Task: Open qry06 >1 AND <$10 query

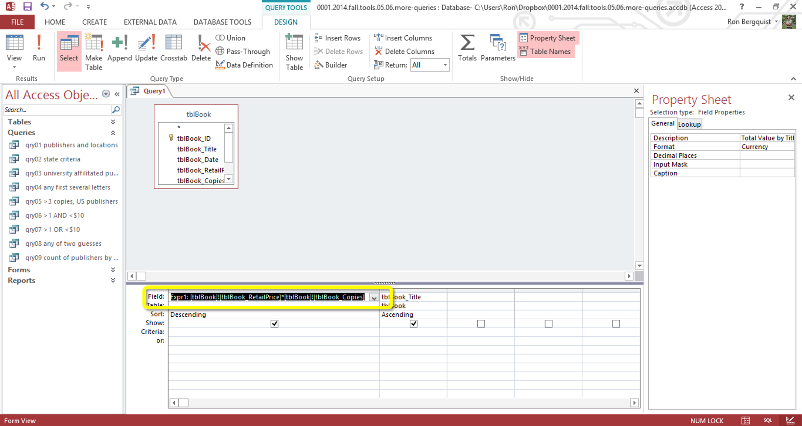Action: click(54, 215)
